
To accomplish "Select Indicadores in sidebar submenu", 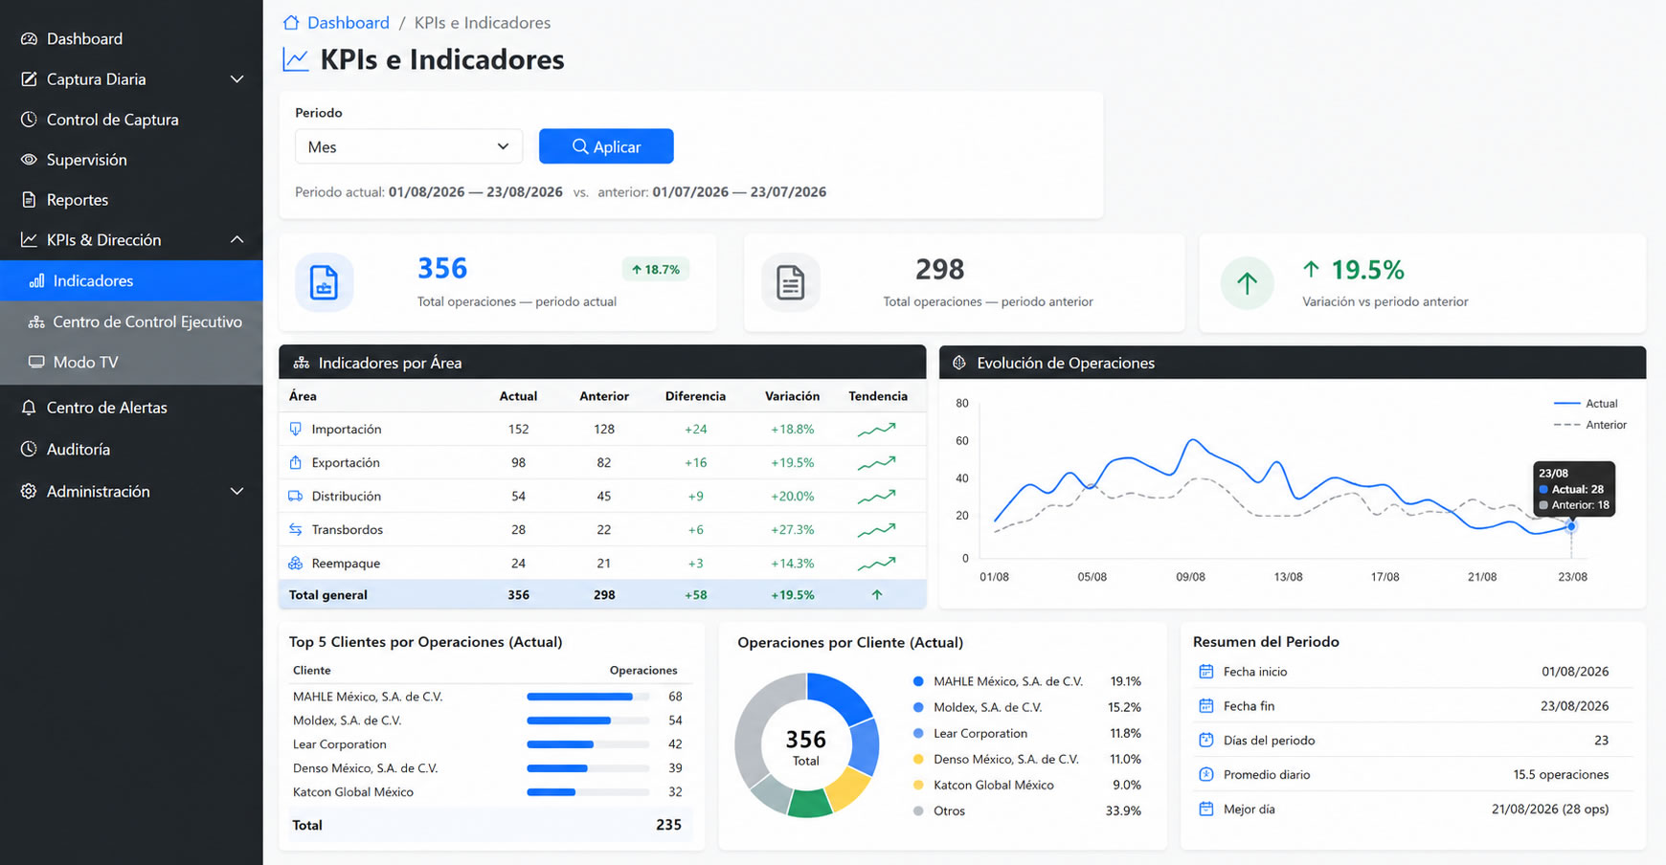I will pos(131,280).
